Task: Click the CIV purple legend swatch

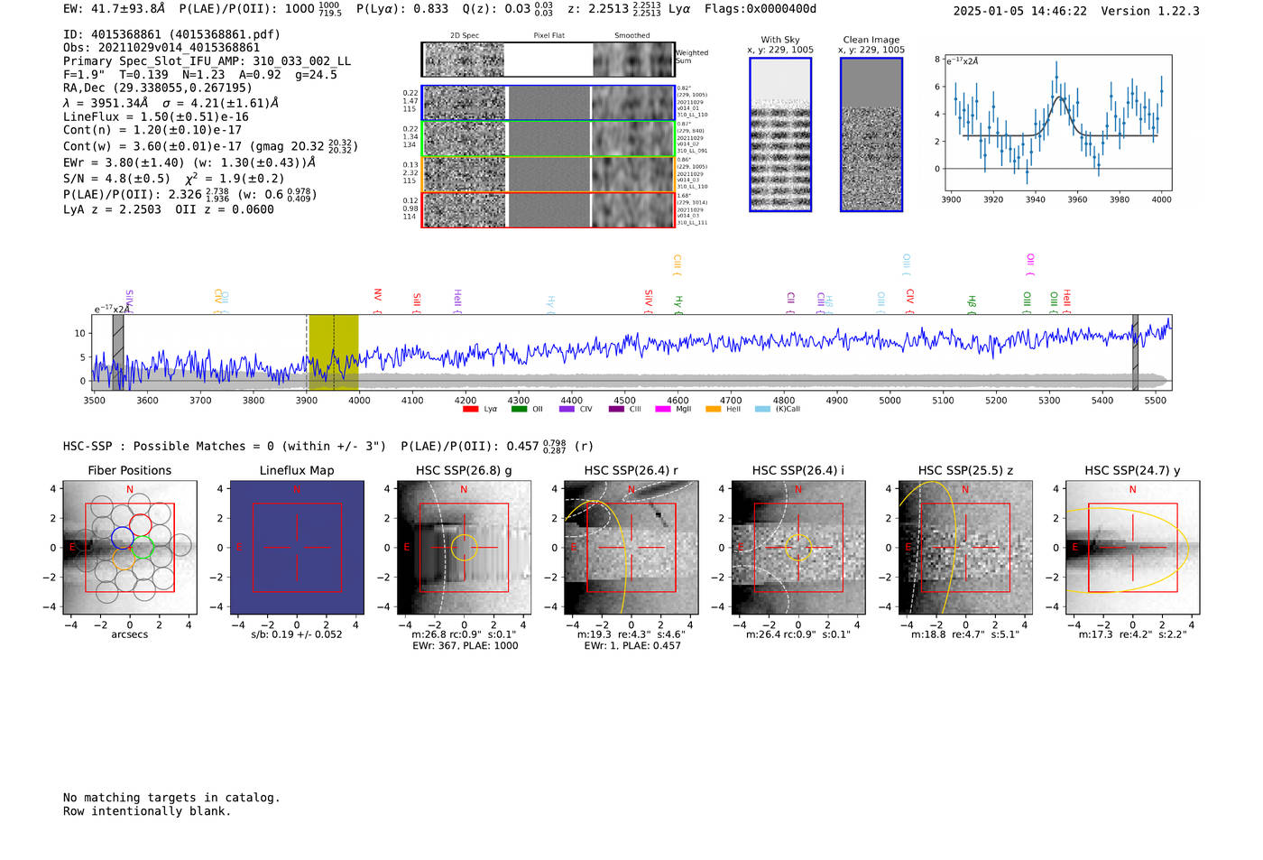Action: [567, 409]
